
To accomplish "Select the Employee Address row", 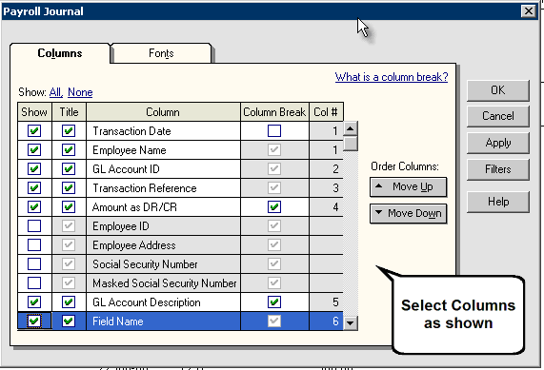I will pos(180,245).
